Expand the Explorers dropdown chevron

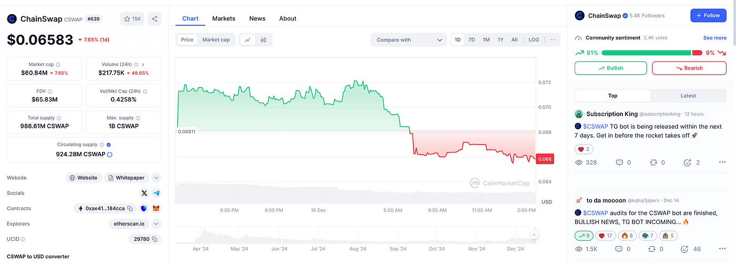[156, 224]
